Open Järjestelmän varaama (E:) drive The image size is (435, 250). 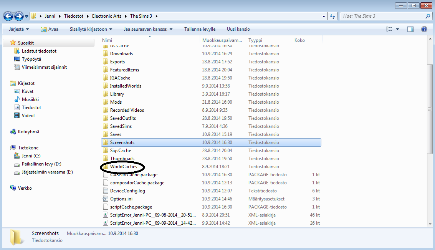pos(47,172)
